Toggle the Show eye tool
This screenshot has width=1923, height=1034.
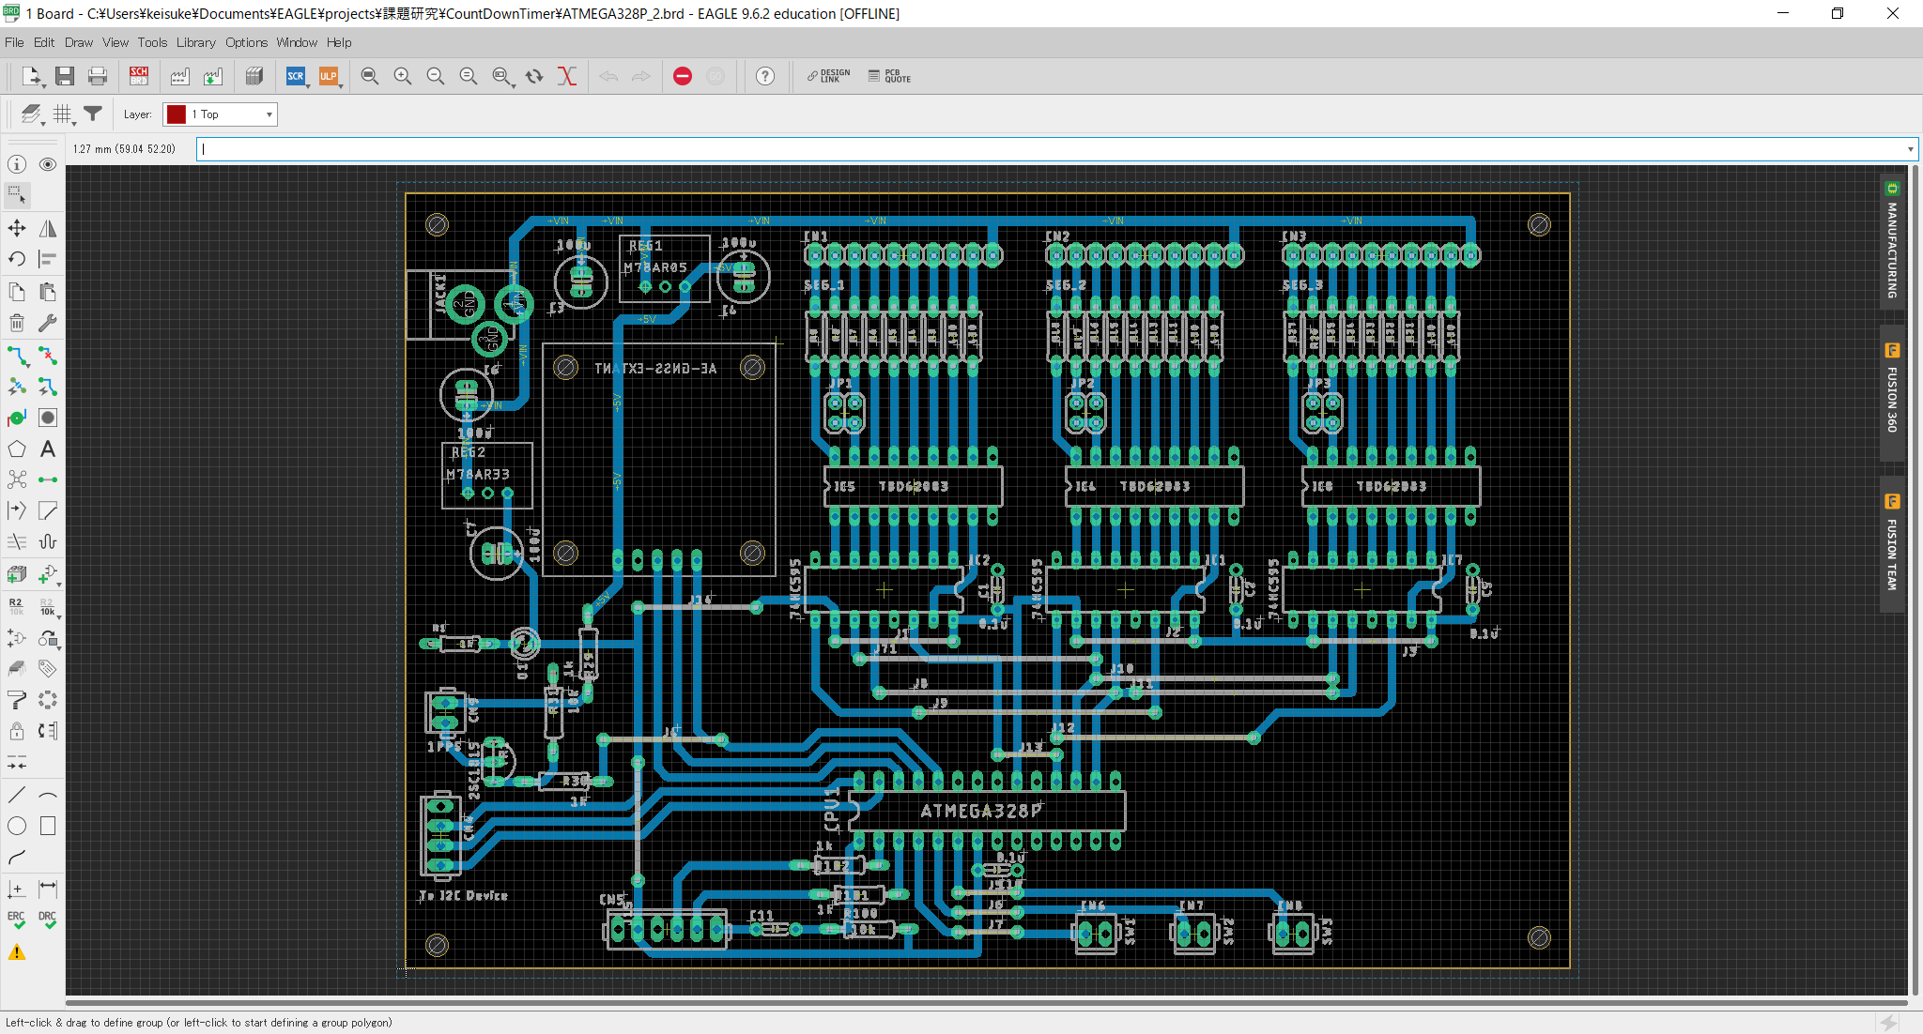pyautogui.click(x=48, y=164)
